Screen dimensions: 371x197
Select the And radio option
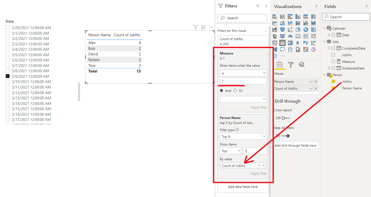(x=221, y=90)
